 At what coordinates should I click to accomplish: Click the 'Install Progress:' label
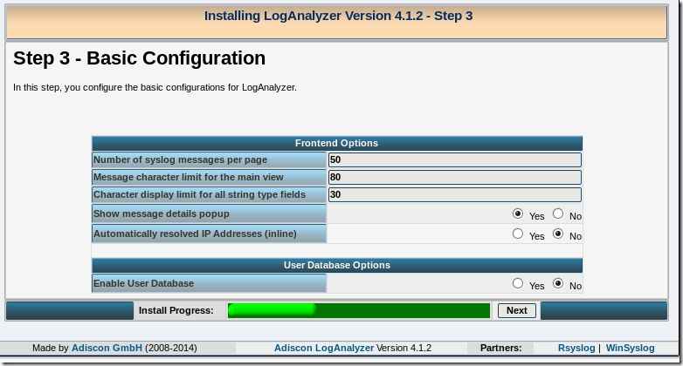point(176,310)
